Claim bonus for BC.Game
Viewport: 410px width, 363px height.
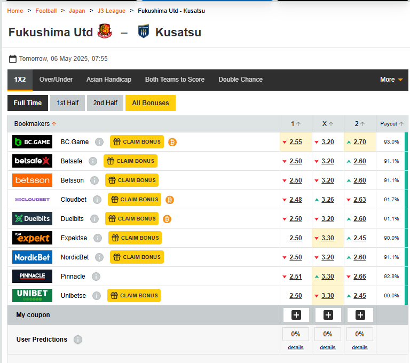click(x=137, y=142)
